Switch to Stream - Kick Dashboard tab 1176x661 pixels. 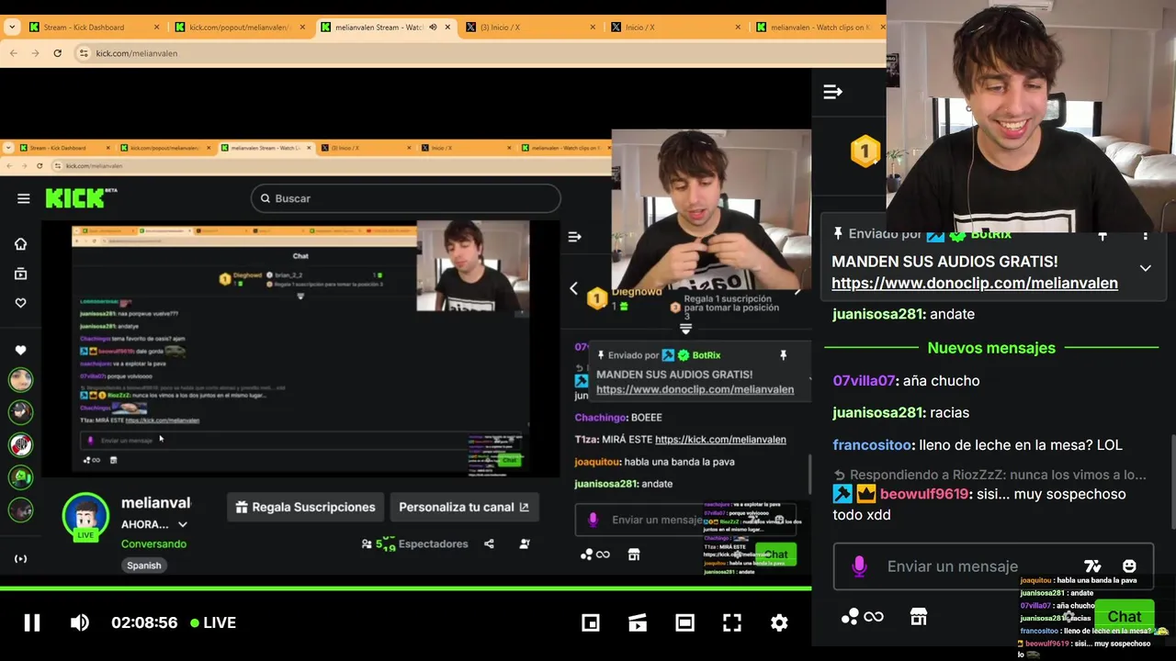[95, 28]
